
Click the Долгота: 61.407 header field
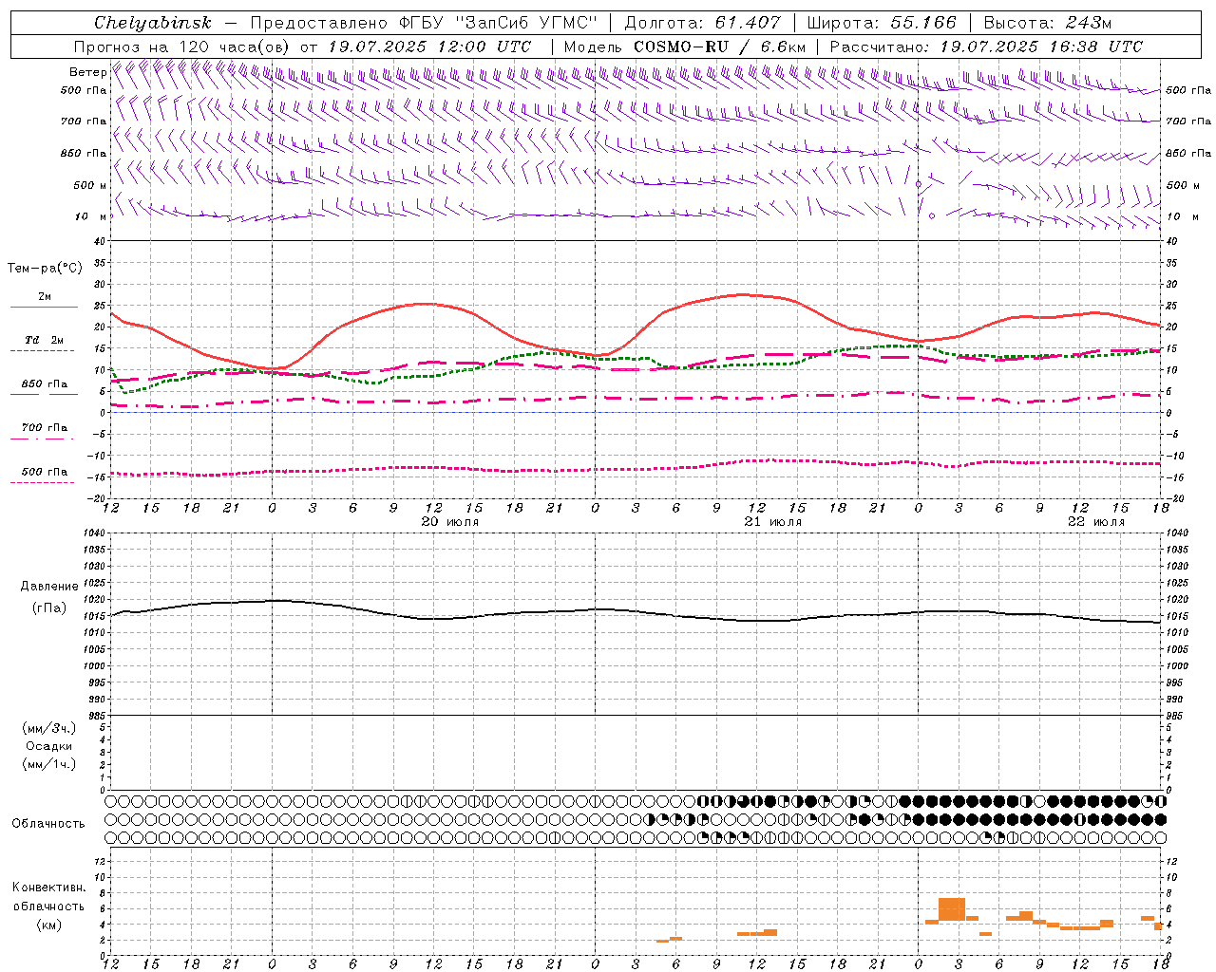703,23
